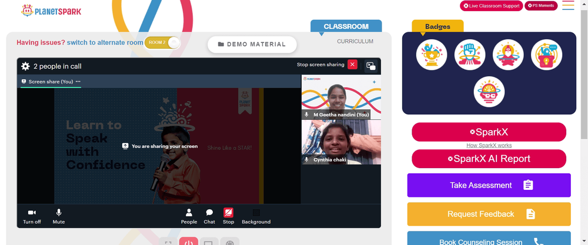Image resolution: width=588 pixels, height=245 pixels.
Task: Open the Chat panel
Action: click(209, 217)
